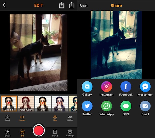Tap the share/upload icon in Edit header

72,5
